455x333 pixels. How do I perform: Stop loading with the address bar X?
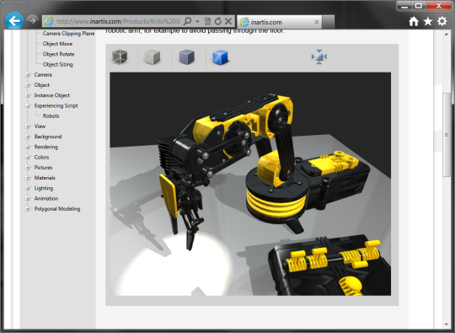coord(228,21)
